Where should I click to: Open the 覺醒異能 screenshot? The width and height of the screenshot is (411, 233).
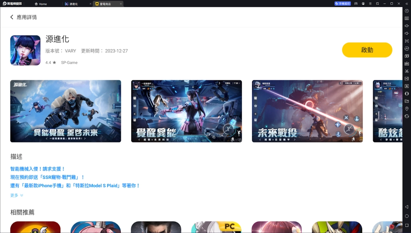pyautogui.click(x=186, y=111)
